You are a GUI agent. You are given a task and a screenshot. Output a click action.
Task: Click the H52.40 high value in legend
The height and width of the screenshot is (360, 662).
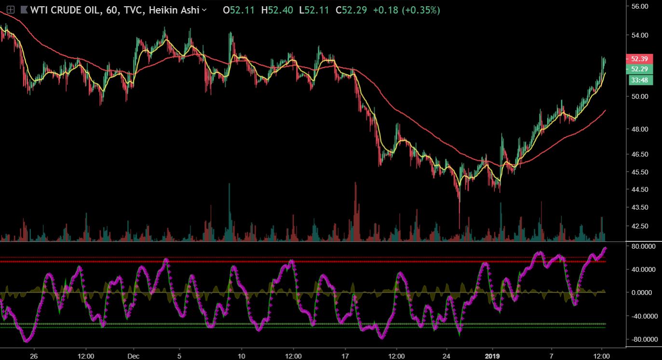point(277,10)
